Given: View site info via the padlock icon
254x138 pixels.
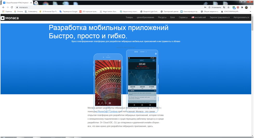Looking at the screenshot, I should click(x=17, y=7).
